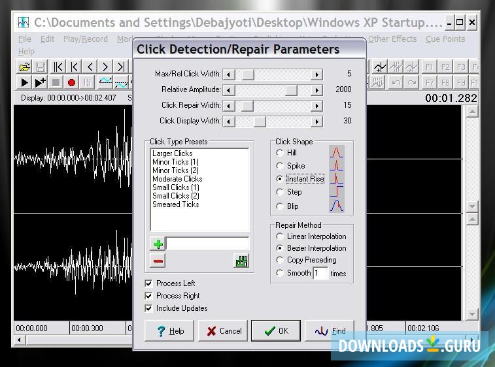Click the F9 function toolbar button
Screen dimensions: 495x367
(x=461, y=82)
